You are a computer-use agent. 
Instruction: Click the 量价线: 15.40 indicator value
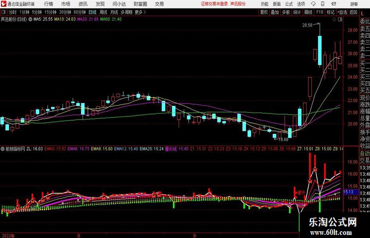pos(177,149)
